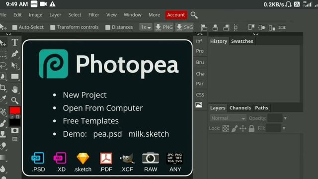Export as SVG button

pyautogui.click(x=184, y=27)
